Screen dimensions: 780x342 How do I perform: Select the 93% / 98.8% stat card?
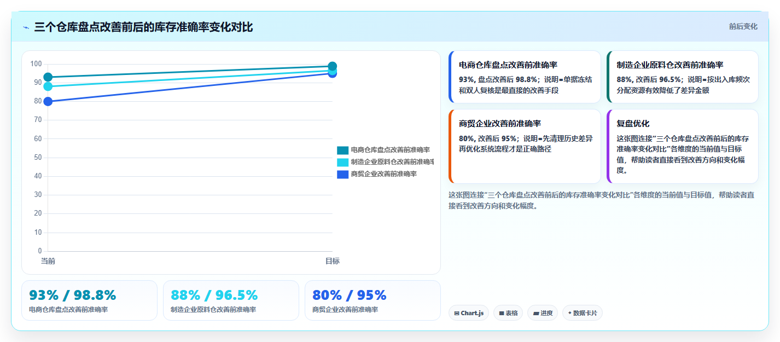89,300
